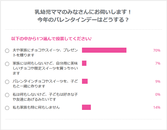167x130 pixels.
Task: Select radio button for gifting chocolates to husband
Action: click(7, 51)
